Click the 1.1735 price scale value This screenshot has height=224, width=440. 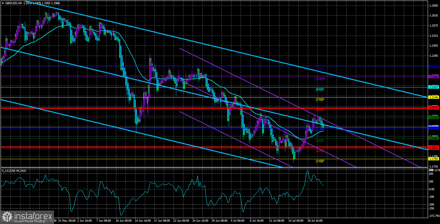[x=434, y=166]
